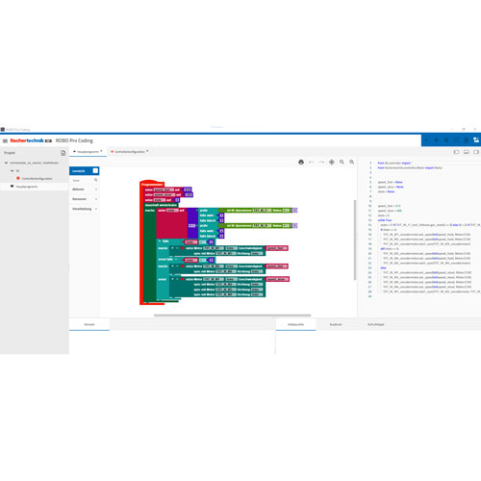Click the new file icon in Projekt panel
481x481 pixels.
click(63, 153)
